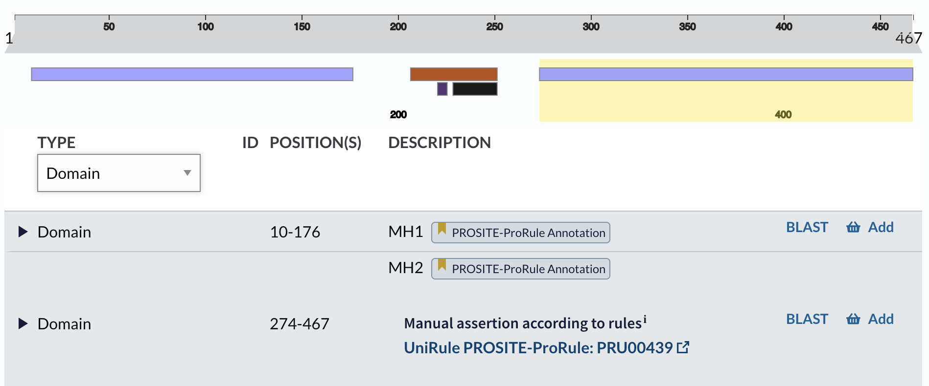Select the brown feature bar
This screenshot has height=386, width=929.
(x=454, y=74)
